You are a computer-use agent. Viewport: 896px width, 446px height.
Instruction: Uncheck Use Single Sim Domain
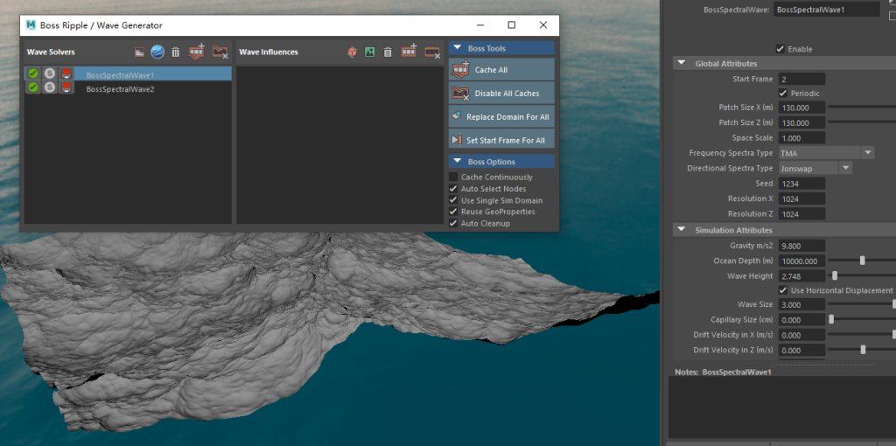click(x=453, y=200)
